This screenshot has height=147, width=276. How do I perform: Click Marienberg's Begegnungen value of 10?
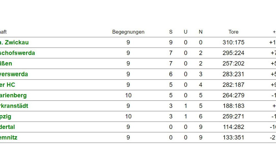click(128, 96)
